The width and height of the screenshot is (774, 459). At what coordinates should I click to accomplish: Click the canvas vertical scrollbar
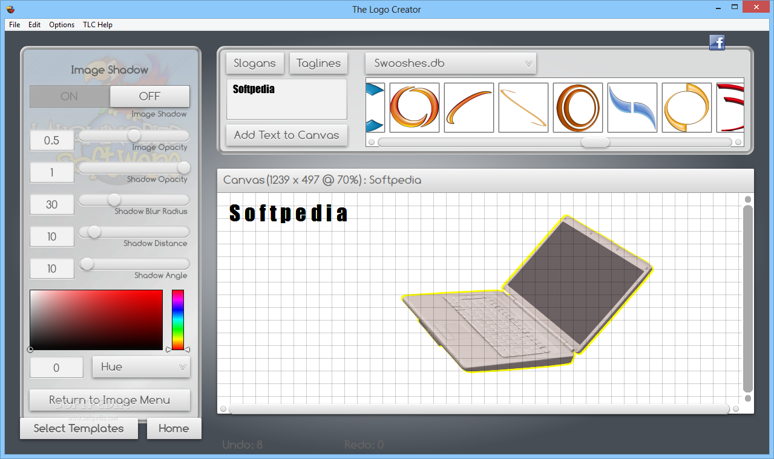[748, 299]
